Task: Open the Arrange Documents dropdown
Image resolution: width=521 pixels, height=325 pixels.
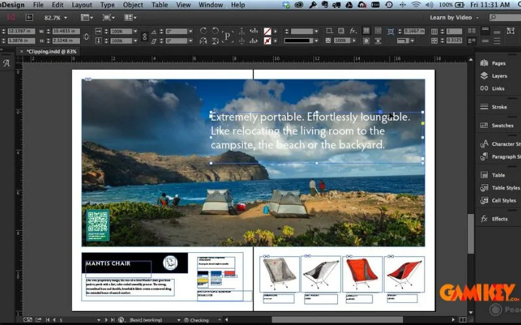Action: pos(130,18)
